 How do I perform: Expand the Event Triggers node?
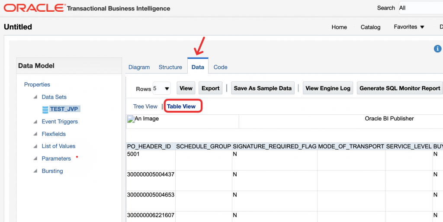pyautogui.click(x=35, y=122)
